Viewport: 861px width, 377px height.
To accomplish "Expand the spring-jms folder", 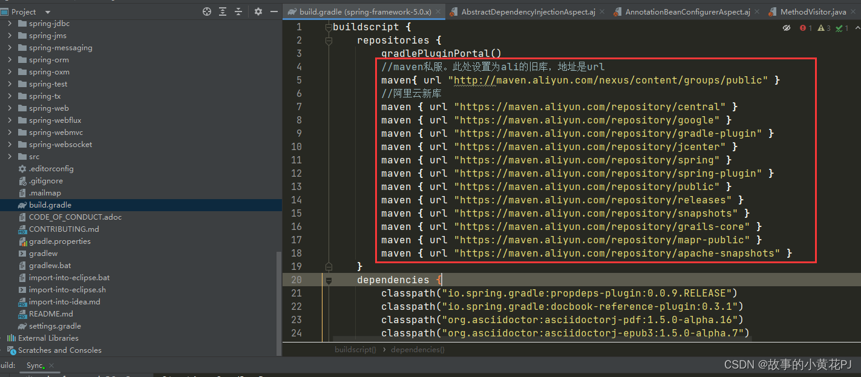I will (10, 36).
